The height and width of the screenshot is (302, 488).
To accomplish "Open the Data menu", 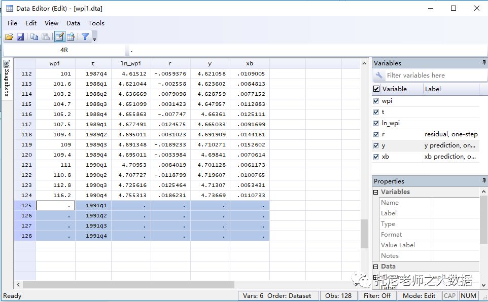I will tap(73, 23).
